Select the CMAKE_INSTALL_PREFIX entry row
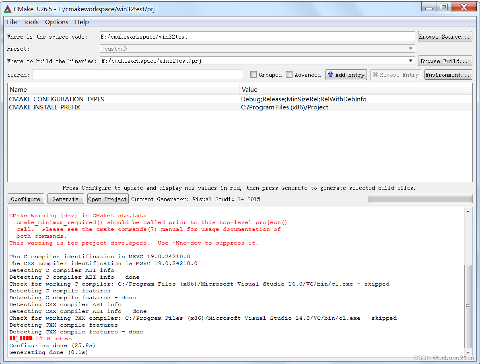Viewport: 480px width, 364px height. click(x=121, y=107)
